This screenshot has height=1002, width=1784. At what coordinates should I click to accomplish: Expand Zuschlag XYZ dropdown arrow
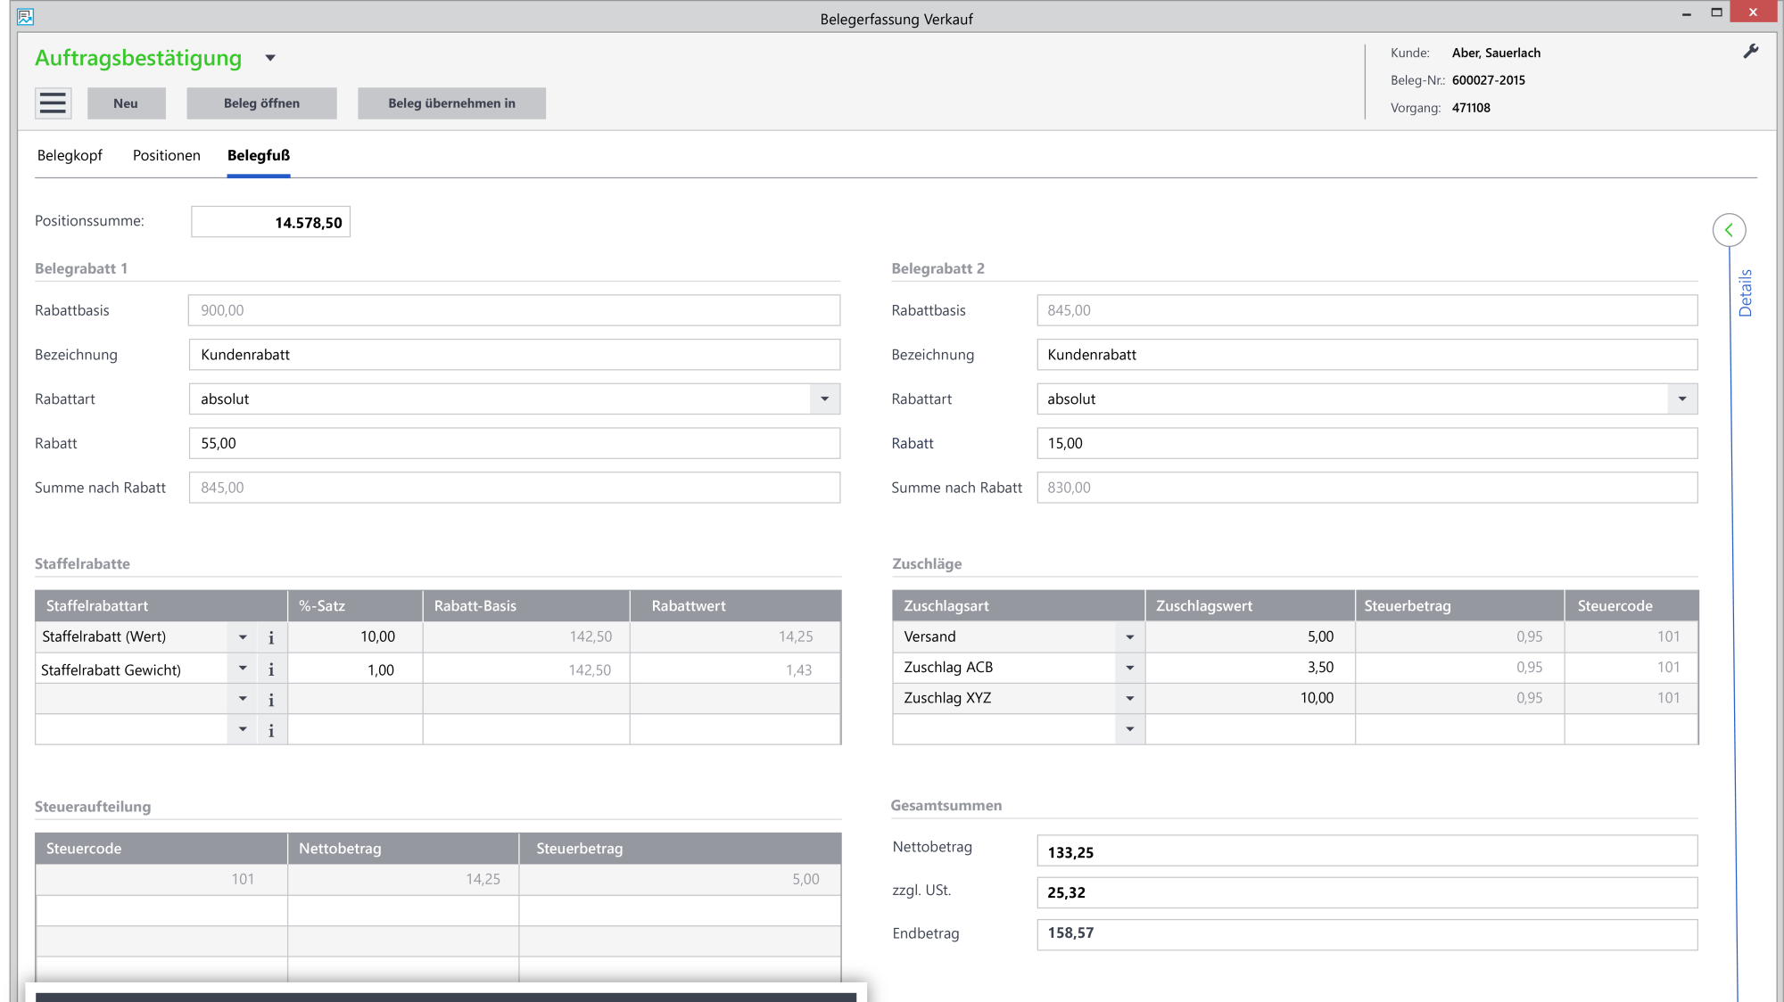tap(1129, 698)
